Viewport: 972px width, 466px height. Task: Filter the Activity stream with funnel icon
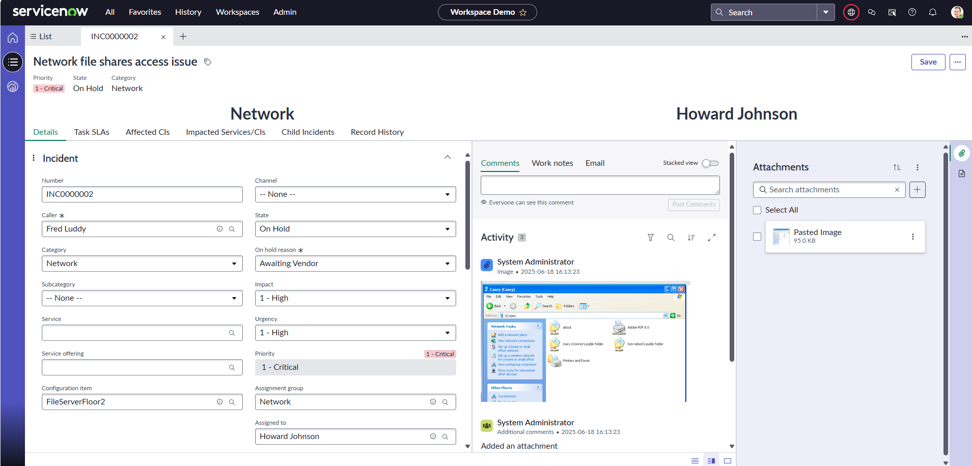pyautogui.click(x=650, y=238)
